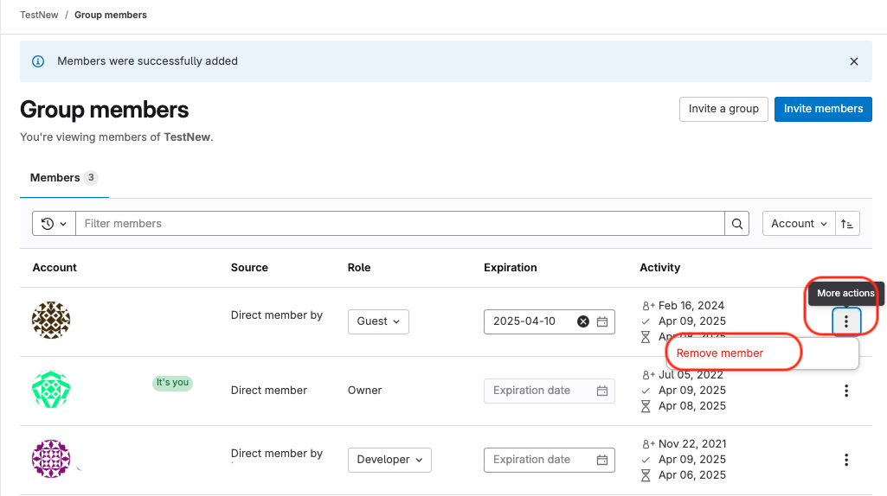Clear the 2025-04-10 expiration date
This screenshot has height=496, width=887.
point(583,321)
